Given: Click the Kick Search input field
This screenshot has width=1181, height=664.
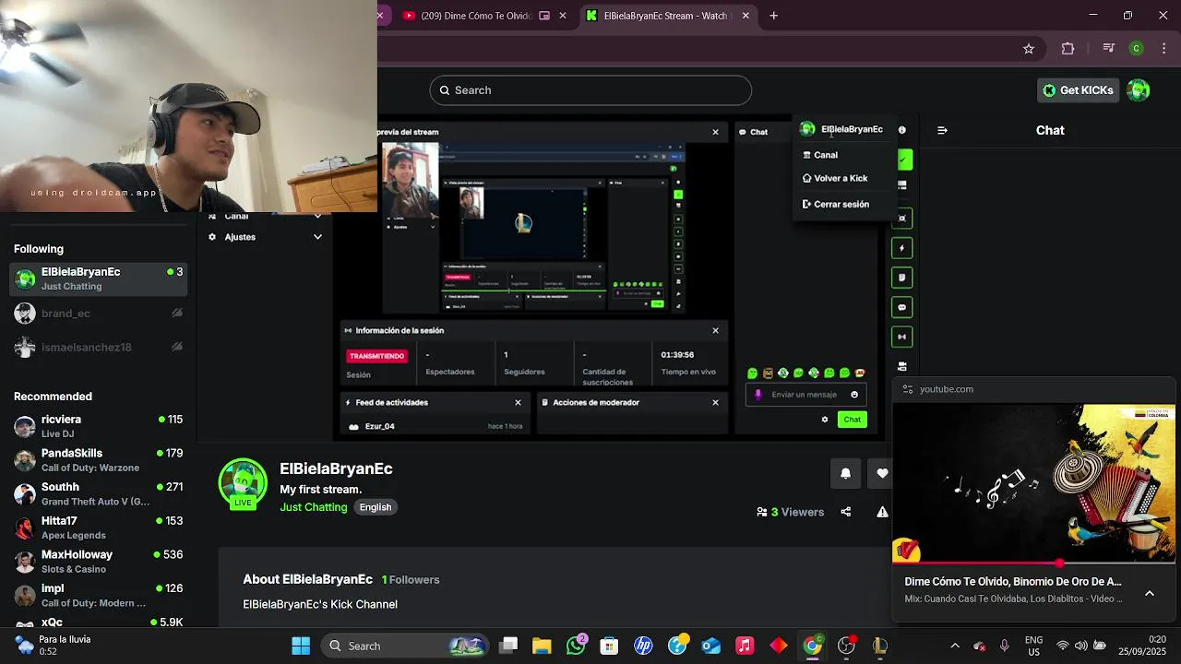Looking at the screenshot, I should click(590, 90).
